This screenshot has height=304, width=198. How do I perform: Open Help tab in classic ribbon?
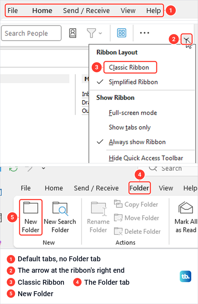click(190, 188)
